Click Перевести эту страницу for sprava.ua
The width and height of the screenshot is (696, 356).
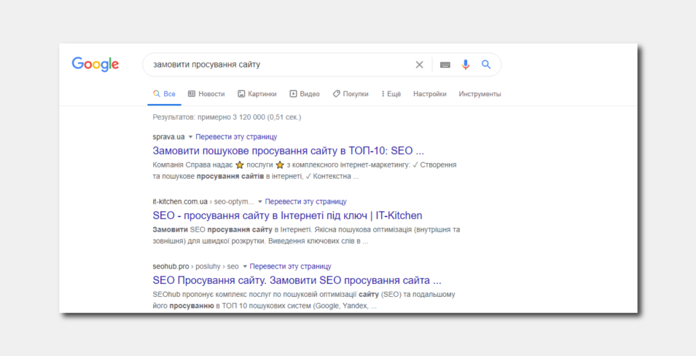click(x=236, y=137)
